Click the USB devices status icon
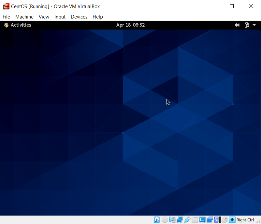The width and height of the screenshot is (261, 224). 187,220
